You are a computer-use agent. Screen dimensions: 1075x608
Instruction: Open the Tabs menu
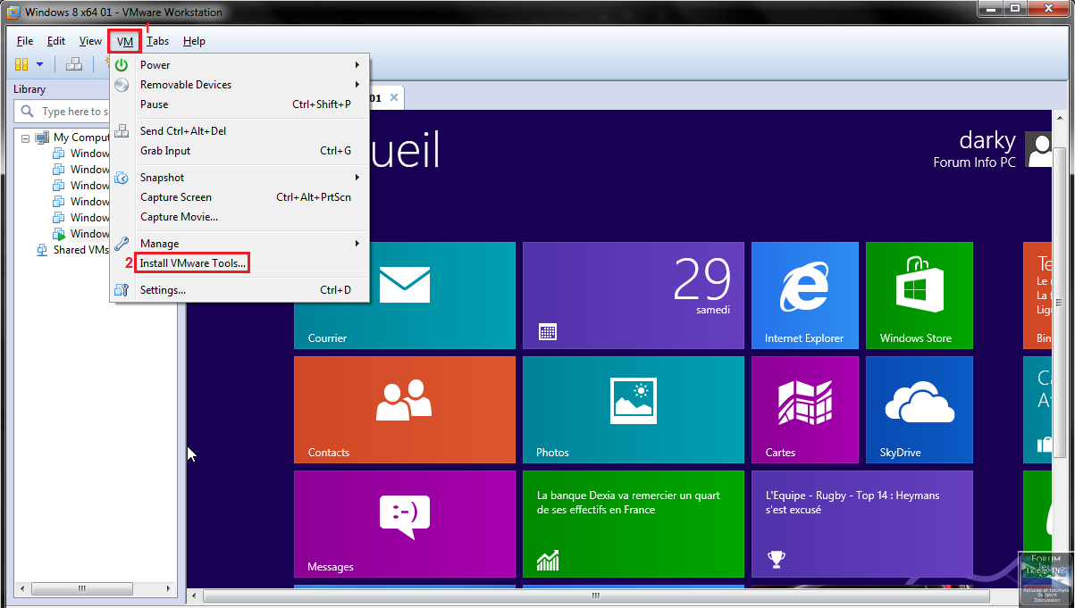(x=158, y=41)
